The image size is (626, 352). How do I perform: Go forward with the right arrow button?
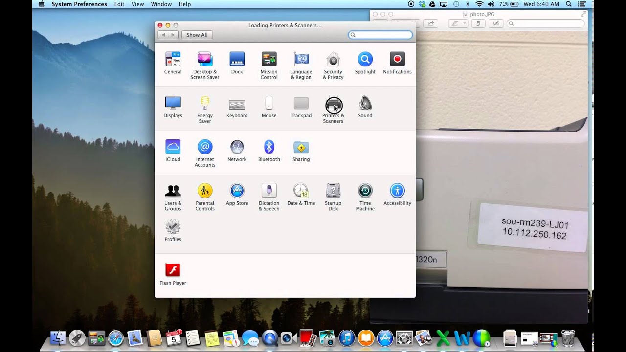[173, 35]
